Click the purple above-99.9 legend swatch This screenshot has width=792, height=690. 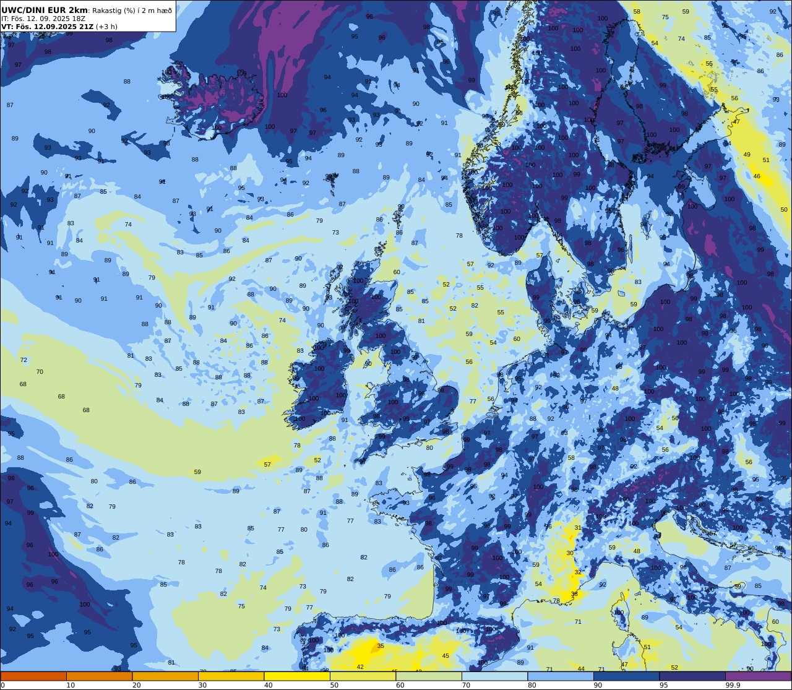point(758,676)
